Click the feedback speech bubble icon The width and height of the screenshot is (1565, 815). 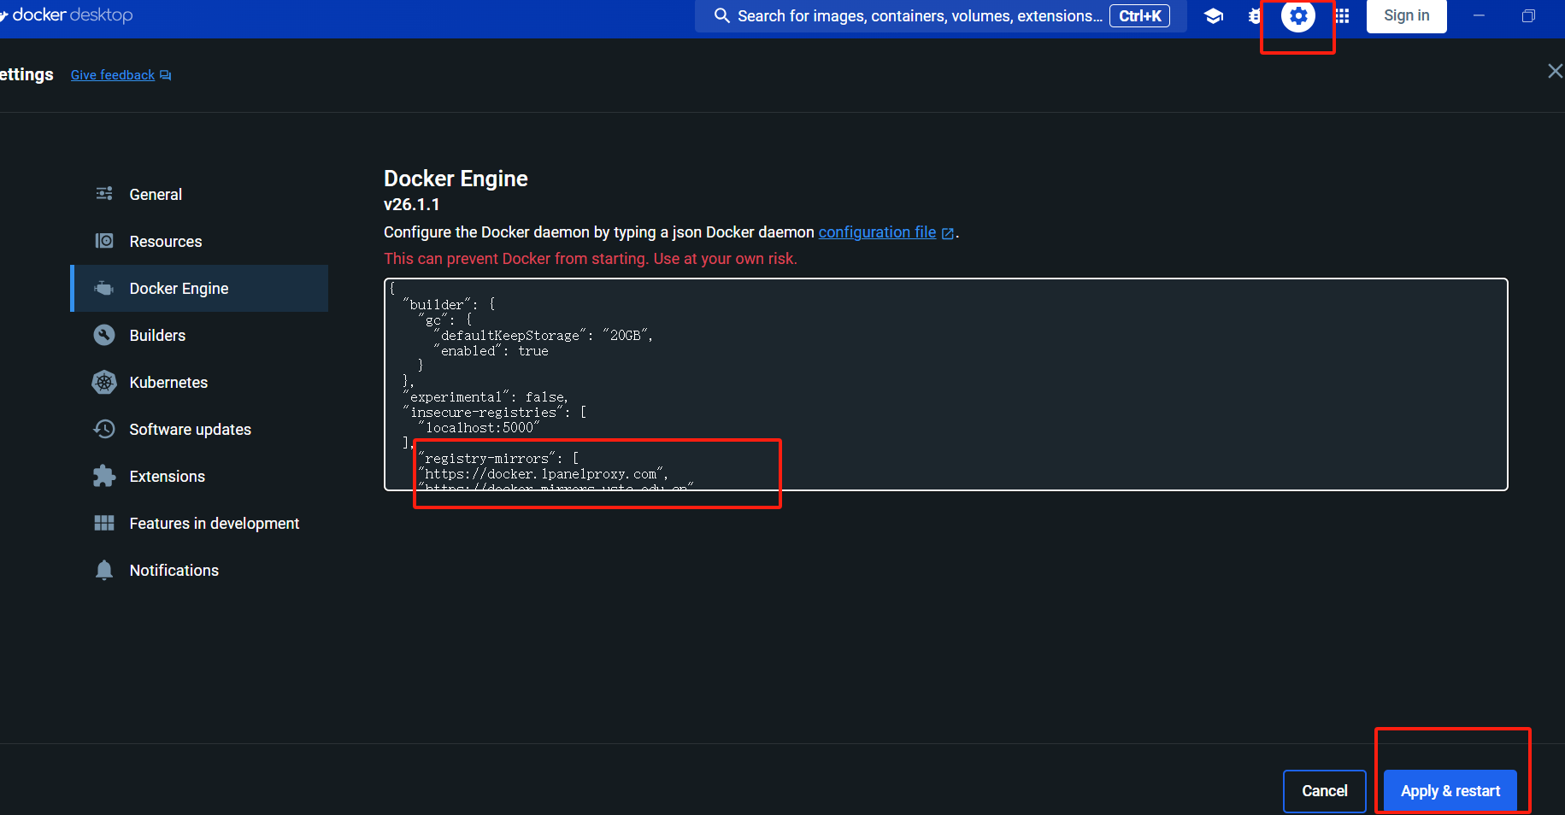(166, 75)
